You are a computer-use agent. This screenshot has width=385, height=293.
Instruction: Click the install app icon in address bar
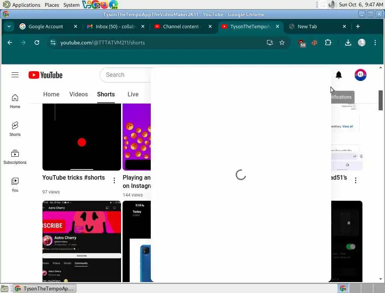(270, 43)
